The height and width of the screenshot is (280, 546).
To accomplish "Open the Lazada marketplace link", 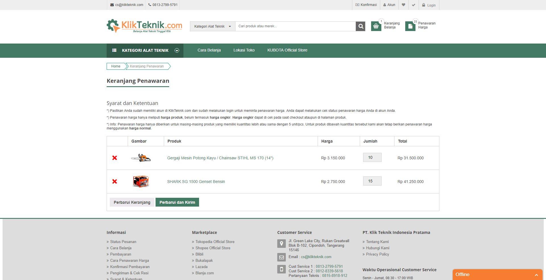I will tap(201, 267).
